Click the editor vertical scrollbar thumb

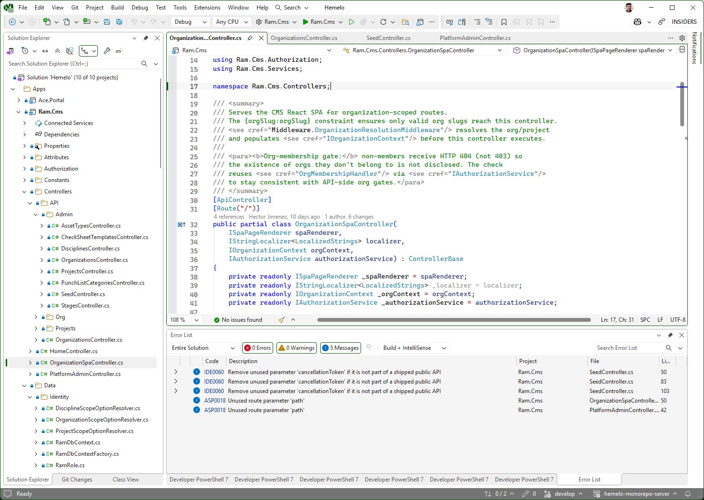682,104
